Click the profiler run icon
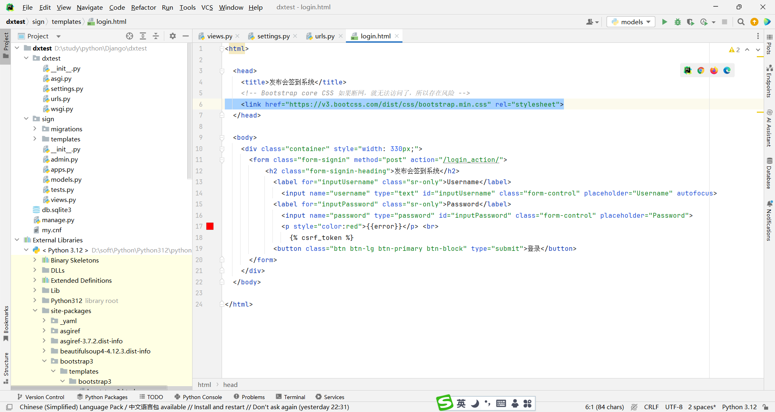 [704, 22]
